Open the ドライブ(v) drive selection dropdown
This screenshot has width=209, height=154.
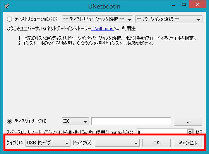click(117, 143)
